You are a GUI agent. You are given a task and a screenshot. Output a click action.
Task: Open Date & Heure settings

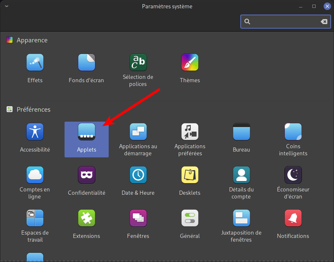click(138, 175)
